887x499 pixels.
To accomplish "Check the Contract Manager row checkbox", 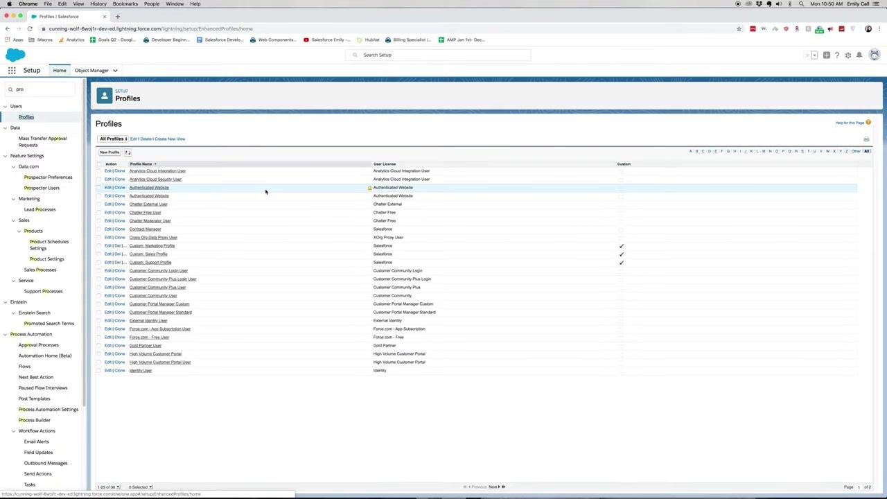I will [x=99, y=229].
